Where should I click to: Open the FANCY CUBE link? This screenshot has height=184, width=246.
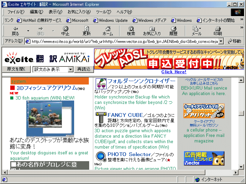click(x=125, y=115)
